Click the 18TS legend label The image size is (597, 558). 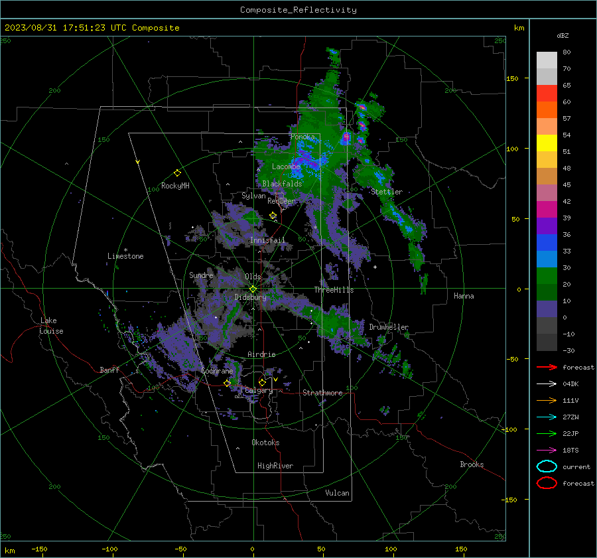point(570,451)
